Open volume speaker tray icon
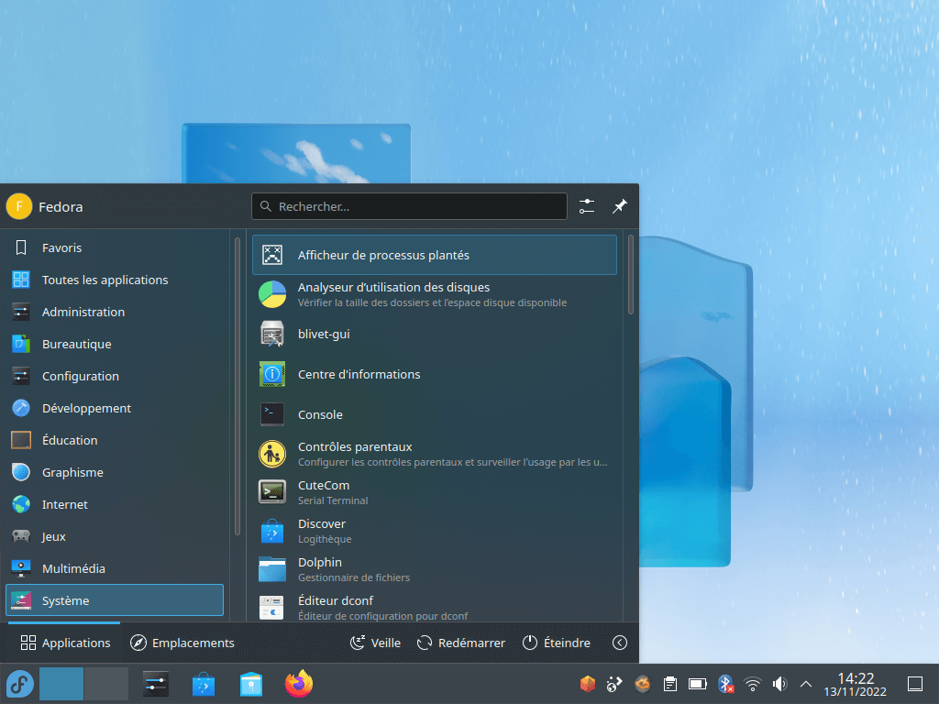The width and height of the screenshot is (939, 704). pyautogui.click(x=779, y=684)
